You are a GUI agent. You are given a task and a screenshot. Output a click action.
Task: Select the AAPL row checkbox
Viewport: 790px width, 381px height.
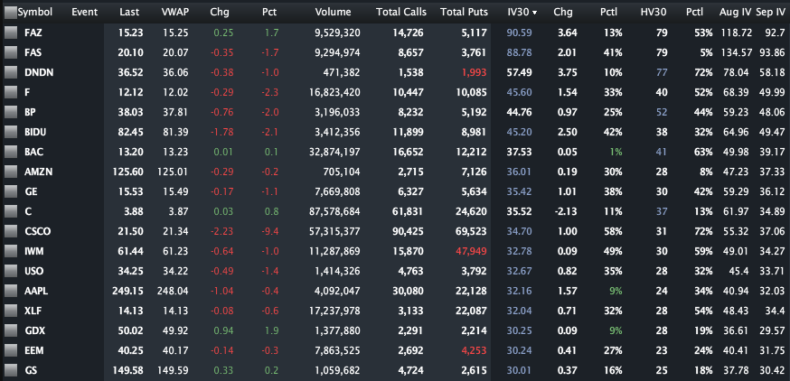click(x=10, y=291)
